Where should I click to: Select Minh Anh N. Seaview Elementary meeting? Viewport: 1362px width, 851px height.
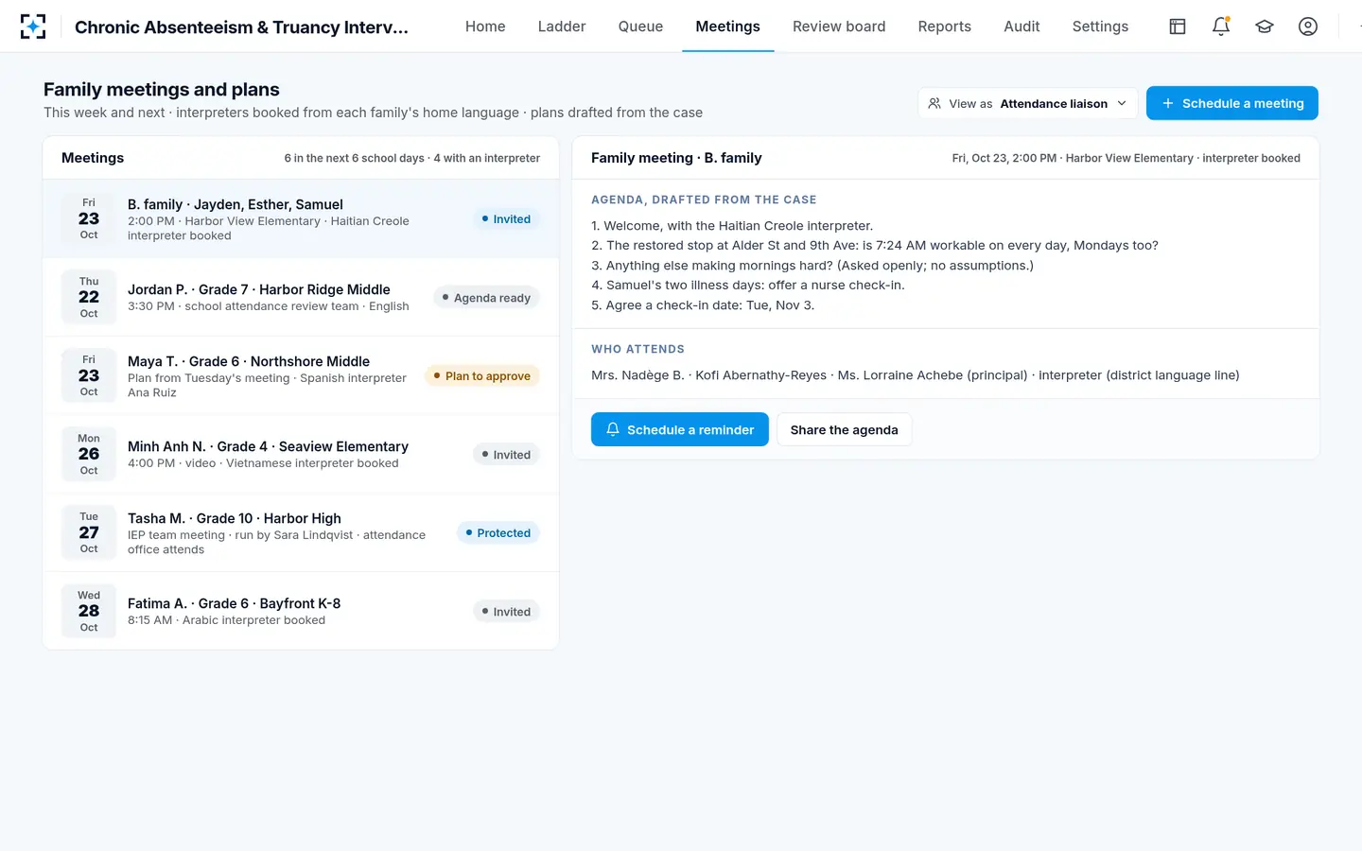301,455
